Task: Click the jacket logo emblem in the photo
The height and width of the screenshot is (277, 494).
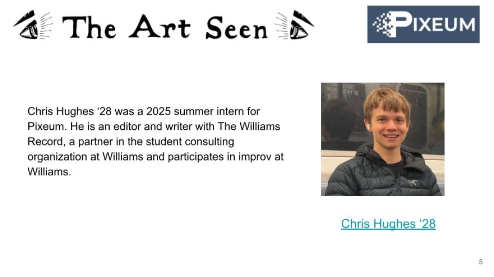Action: (x=413, y=182)
